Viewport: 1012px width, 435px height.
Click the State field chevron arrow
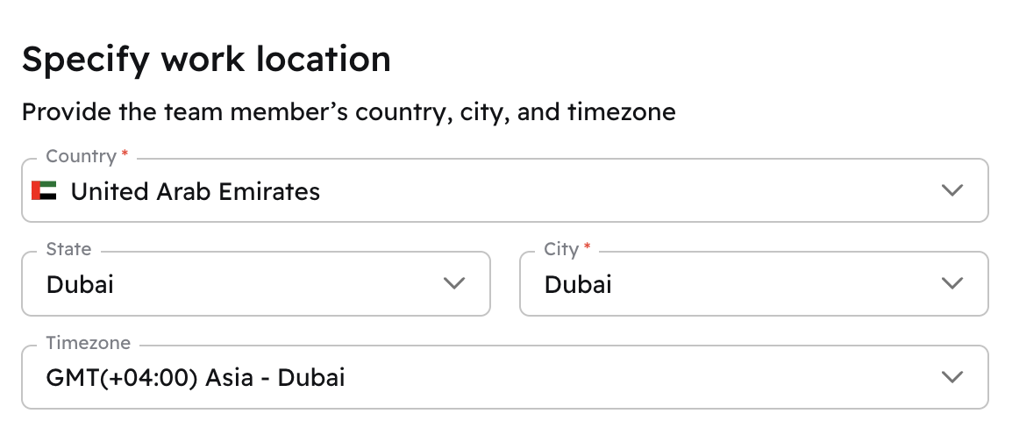(x=453, y=283)
